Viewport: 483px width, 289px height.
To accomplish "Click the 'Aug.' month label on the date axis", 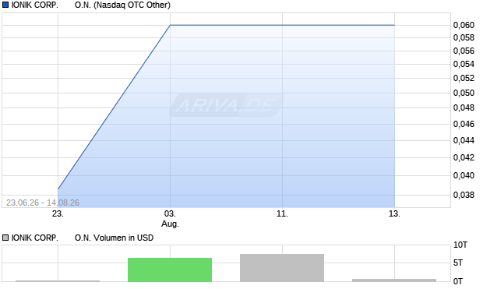I will pyautogui.click(x=170, y=224).
